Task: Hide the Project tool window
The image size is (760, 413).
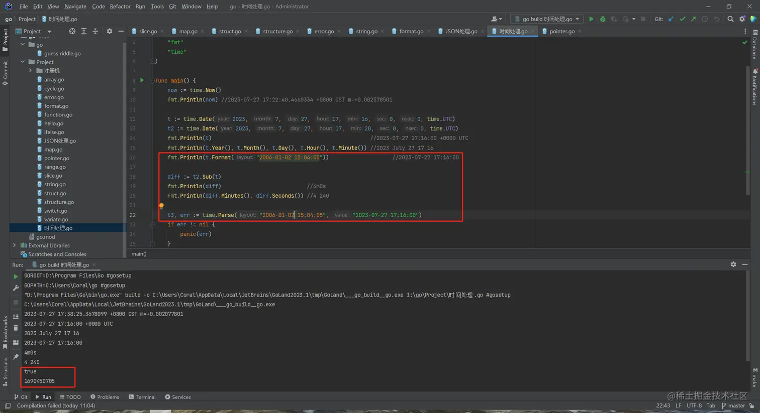Action: (121, 31)
